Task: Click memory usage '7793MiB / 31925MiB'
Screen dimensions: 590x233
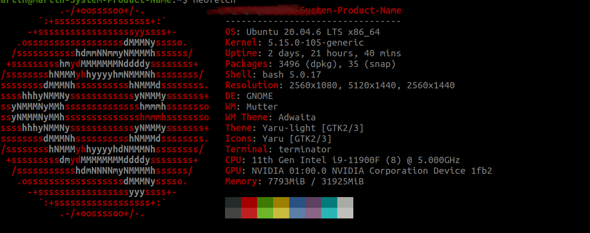Action: [x=316, y=182]
